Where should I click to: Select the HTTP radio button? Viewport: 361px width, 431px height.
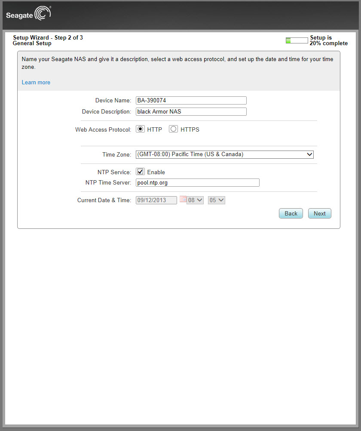[141, 129]
